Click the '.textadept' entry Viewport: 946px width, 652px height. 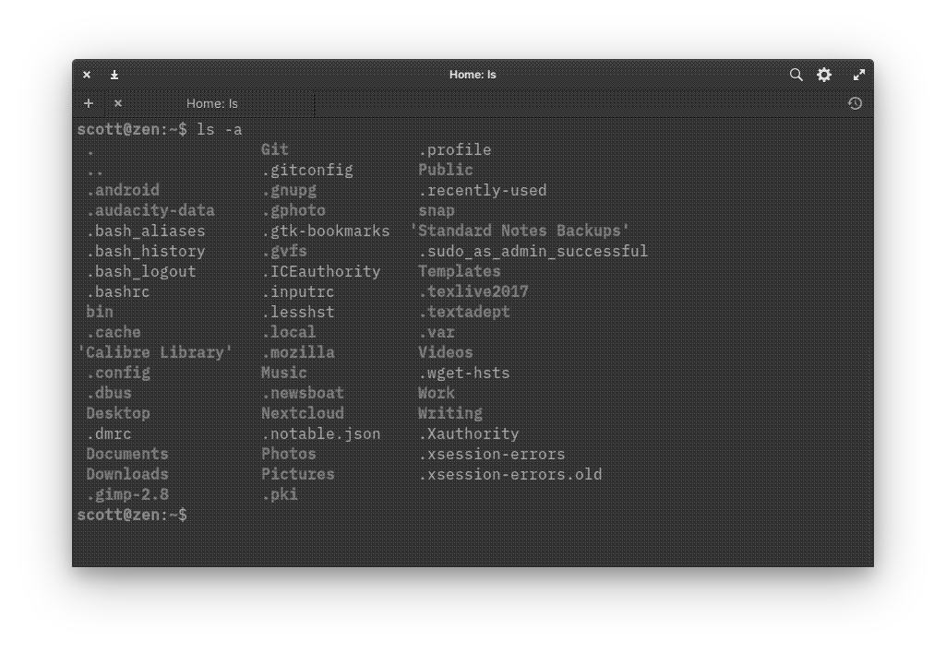pyautogui.click(x=464, y=312)
